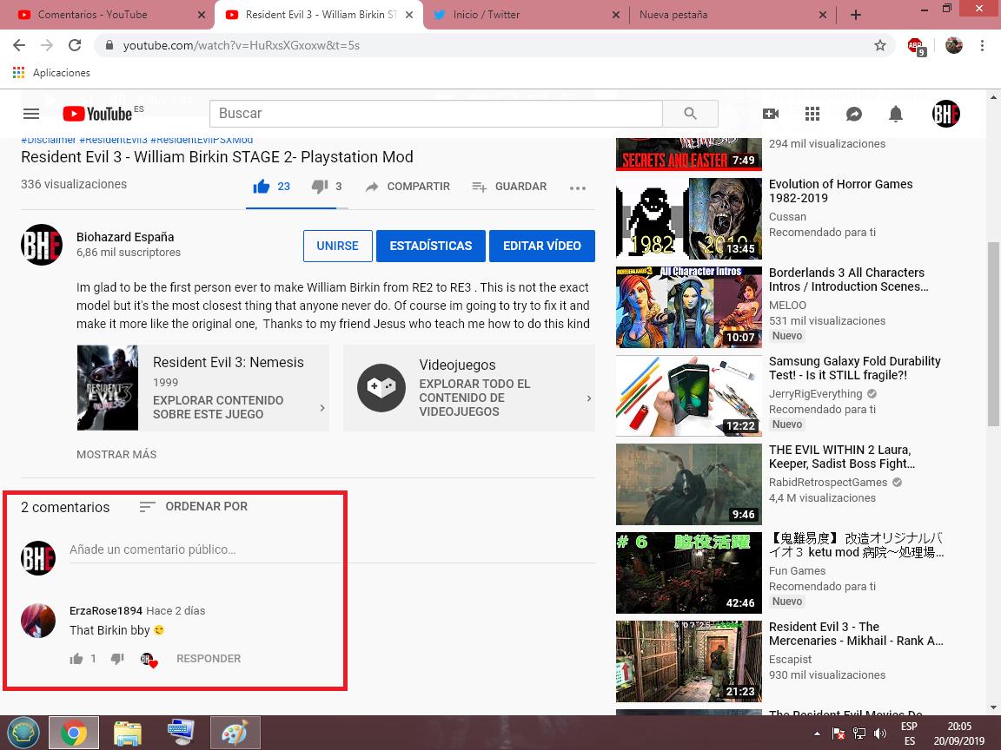Open the Windows Start button
This screenshot has width=1001, height=750.
point(23,733)
